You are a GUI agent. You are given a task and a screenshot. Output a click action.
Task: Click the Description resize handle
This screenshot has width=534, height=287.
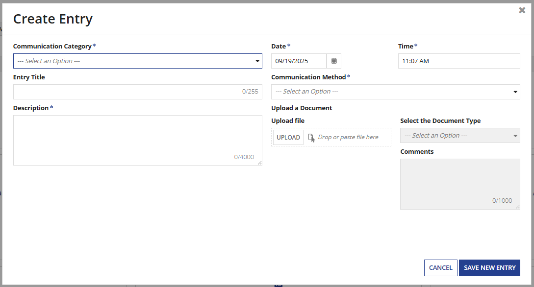tap(259, 163)
